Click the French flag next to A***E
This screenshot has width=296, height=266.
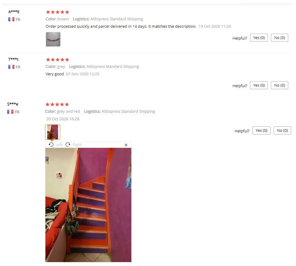11,19
